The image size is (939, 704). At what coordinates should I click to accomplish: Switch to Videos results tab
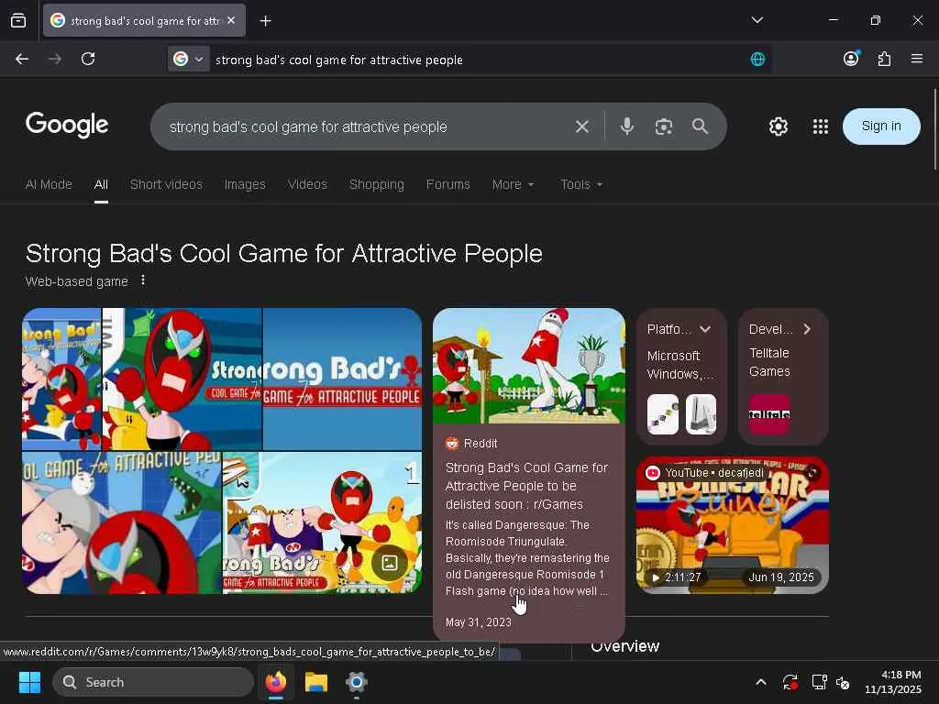pyautogui.click(x=307, y=184)
